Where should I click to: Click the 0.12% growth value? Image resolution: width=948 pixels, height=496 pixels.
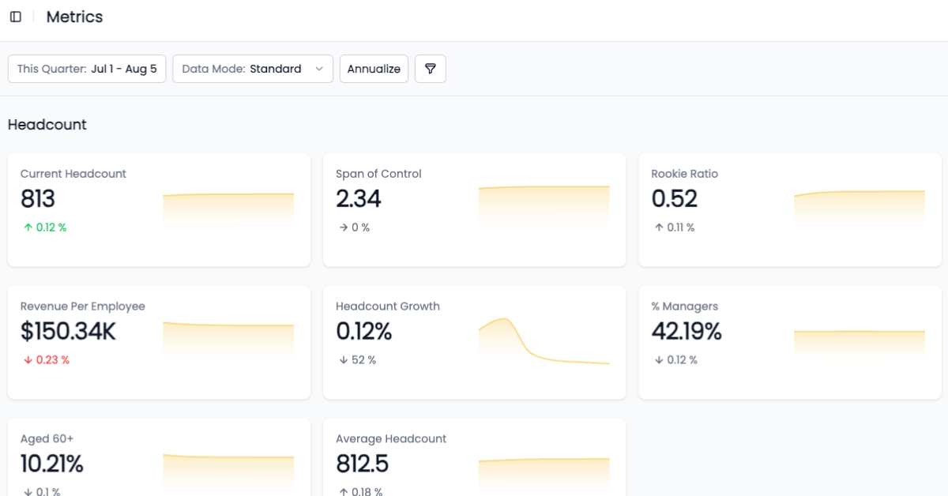point(364,332)
